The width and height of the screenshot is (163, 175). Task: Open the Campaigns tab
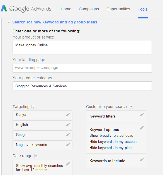89,9
